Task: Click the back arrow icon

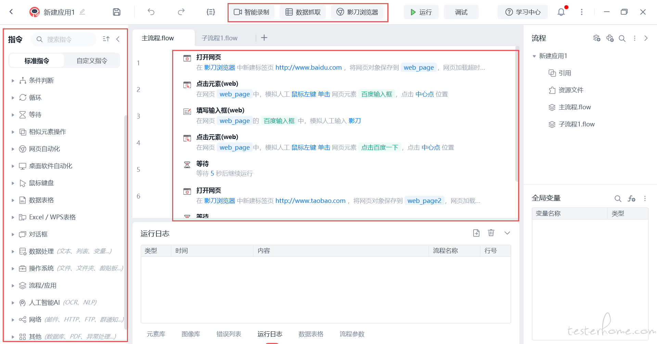Action: (x=11, y=12)
